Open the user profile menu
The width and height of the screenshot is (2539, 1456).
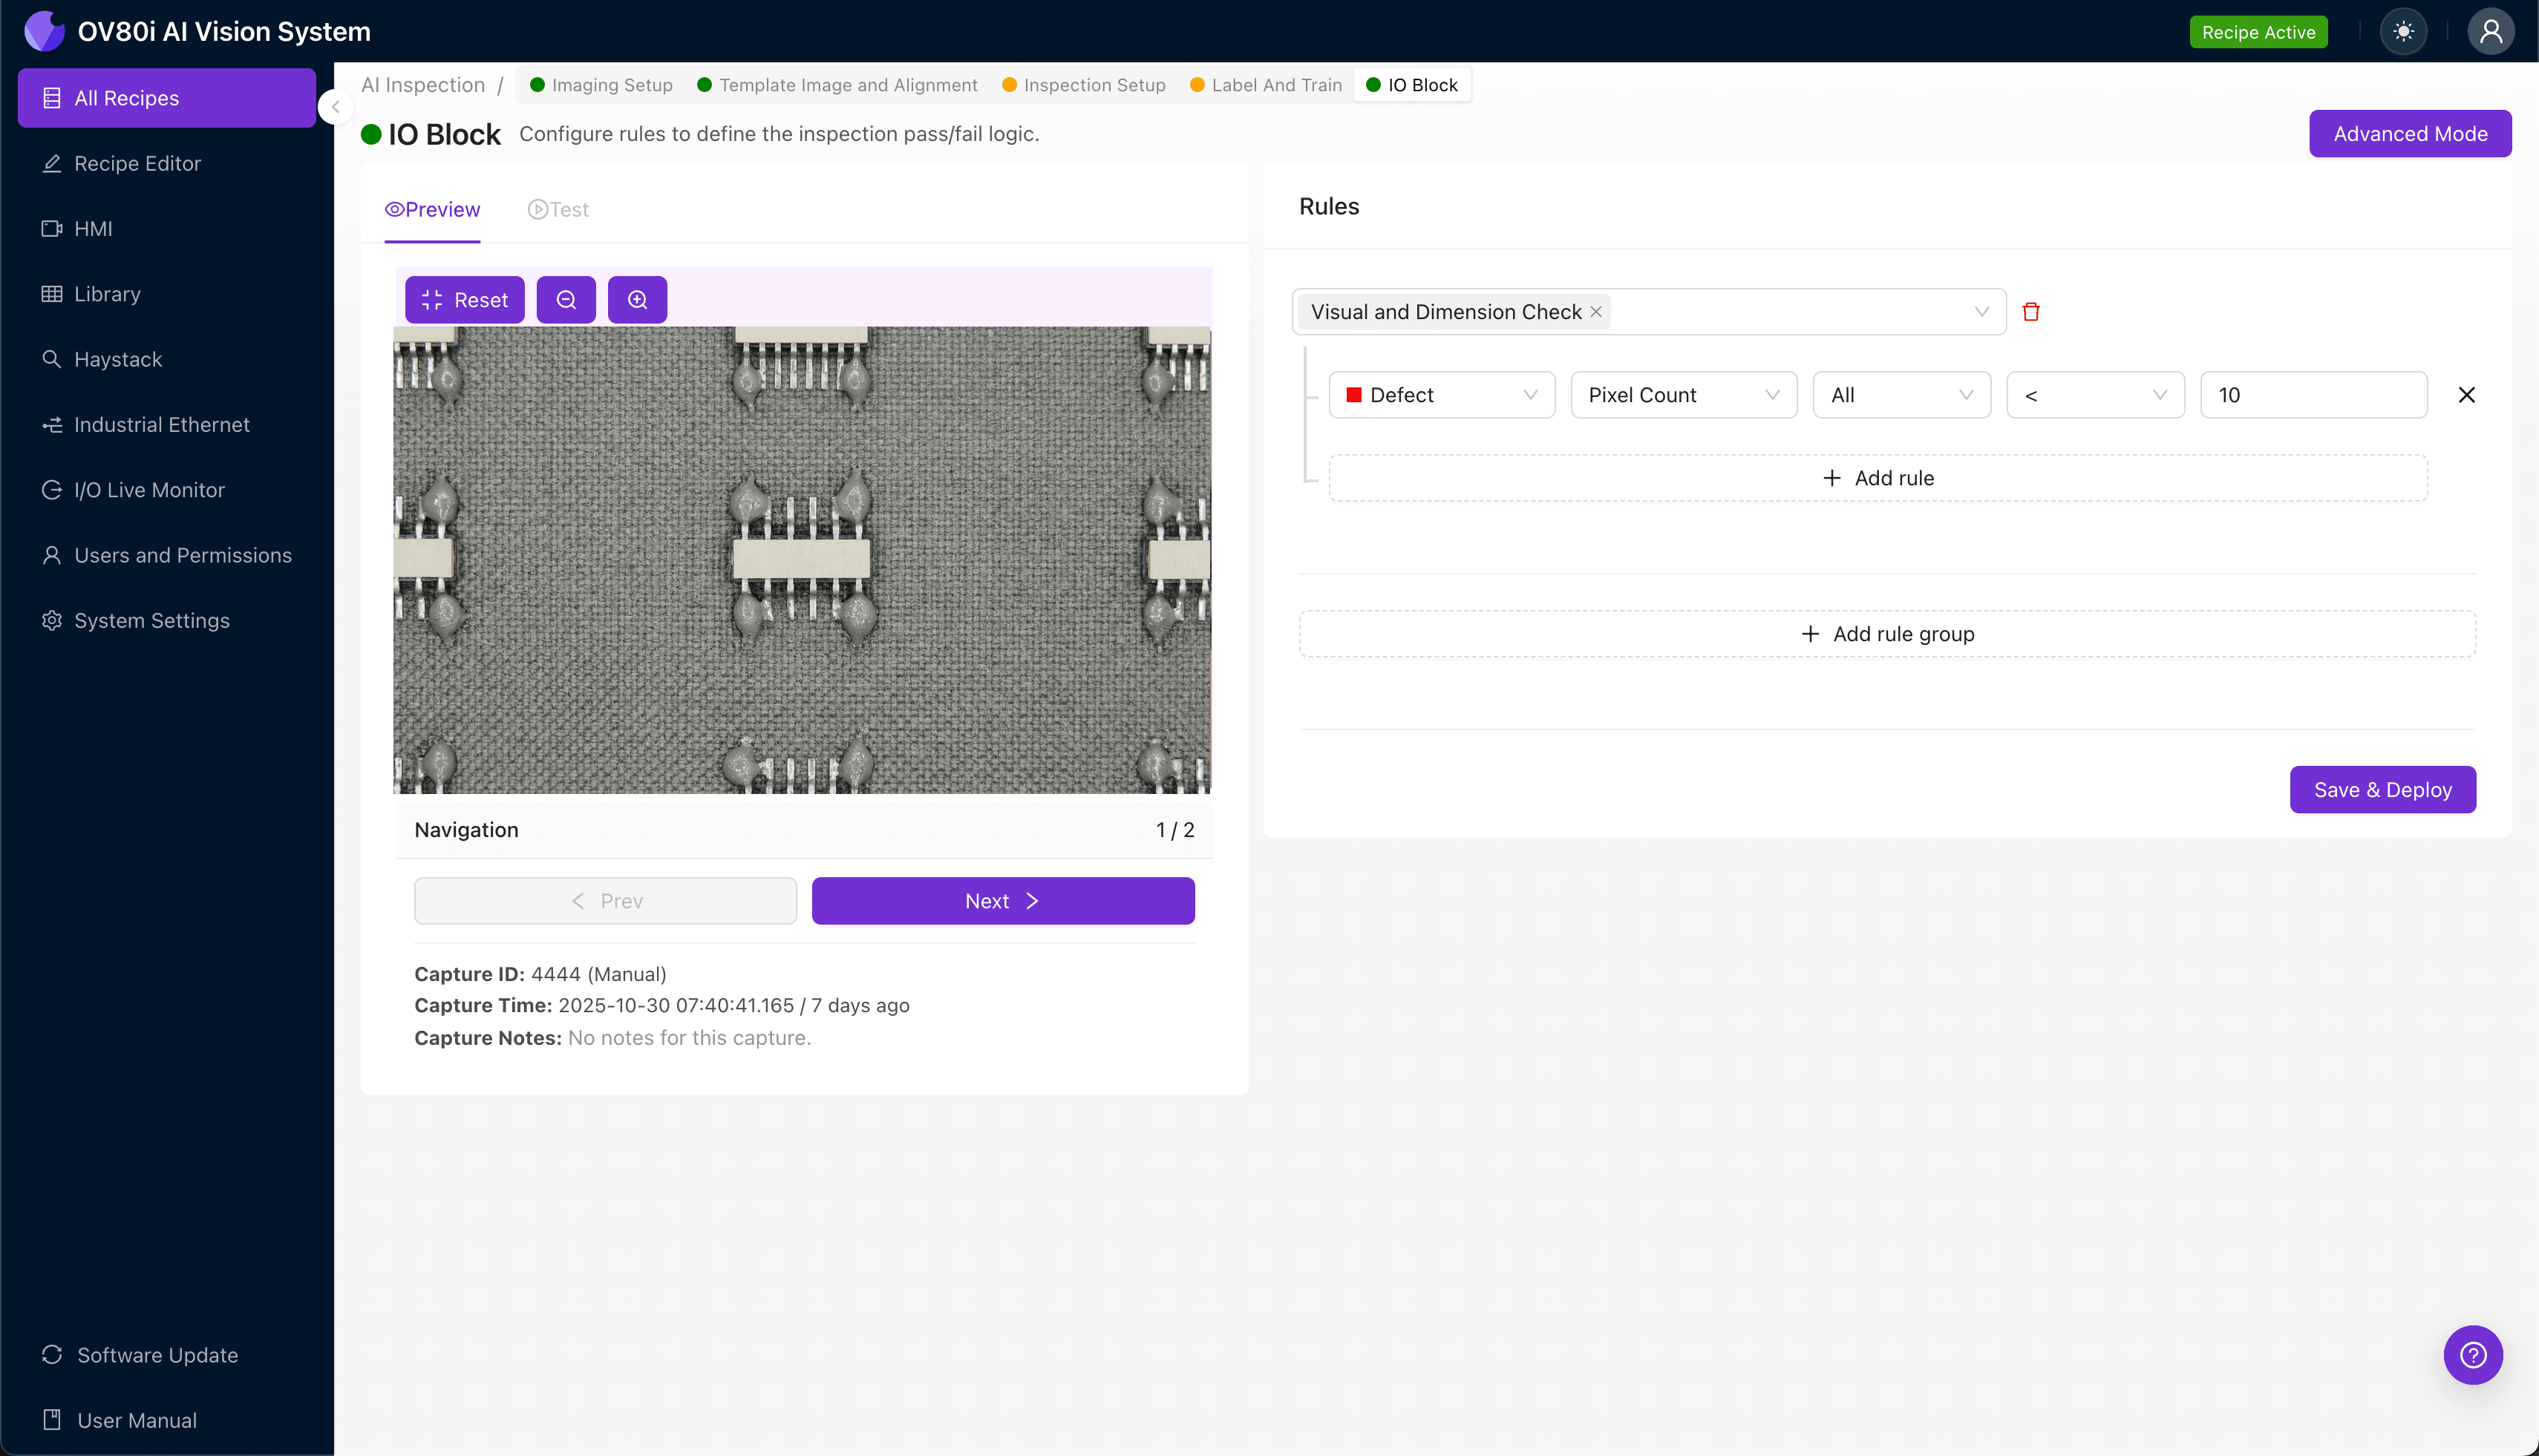click(2490, 31)
